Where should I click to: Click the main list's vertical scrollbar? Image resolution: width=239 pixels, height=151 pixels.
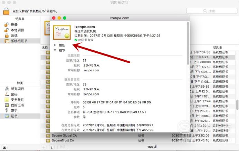coord(237,105)
